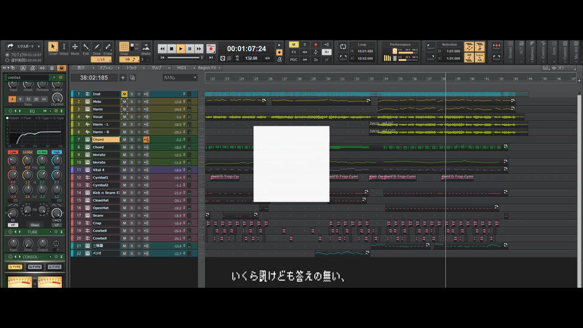Toggle the Snap to grid button
Image resolution: width=583 pixels, height=328 pixels.
click(x=124, y=48)
